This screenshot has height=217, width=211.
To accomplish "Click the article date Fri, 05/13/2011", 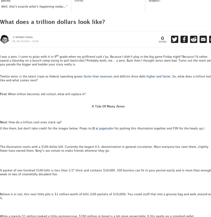I will click(25, 41).
